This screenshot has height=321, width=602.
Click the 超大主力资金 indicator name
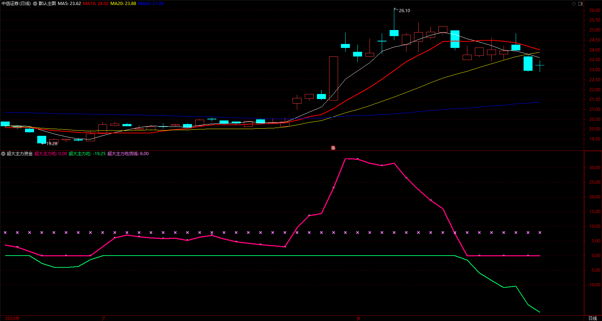click(20, 154)
